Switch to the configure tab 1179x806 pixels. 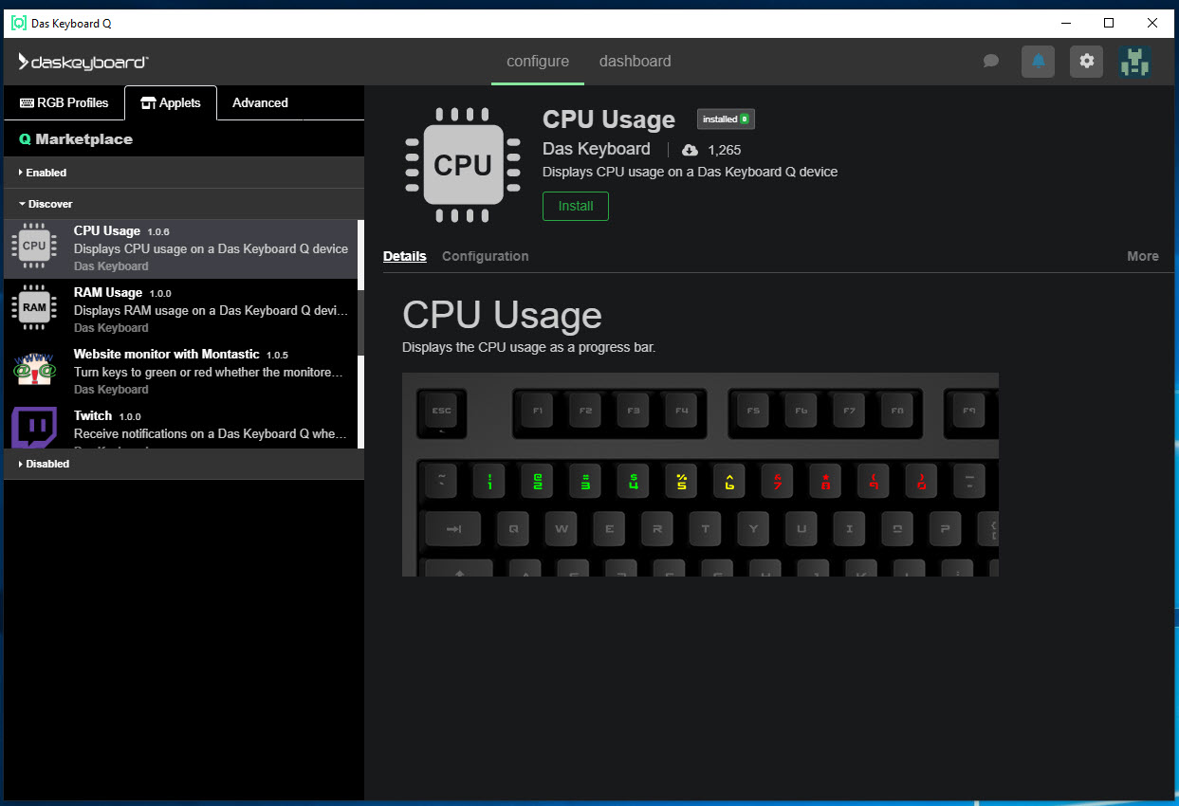click(538, 62)
